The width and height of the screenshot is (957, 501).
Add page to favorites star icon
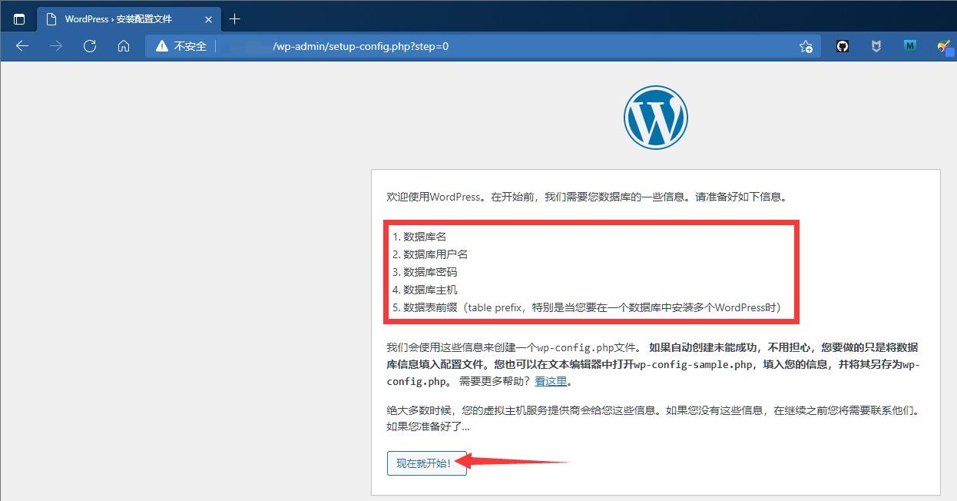[x=806, y=46]
